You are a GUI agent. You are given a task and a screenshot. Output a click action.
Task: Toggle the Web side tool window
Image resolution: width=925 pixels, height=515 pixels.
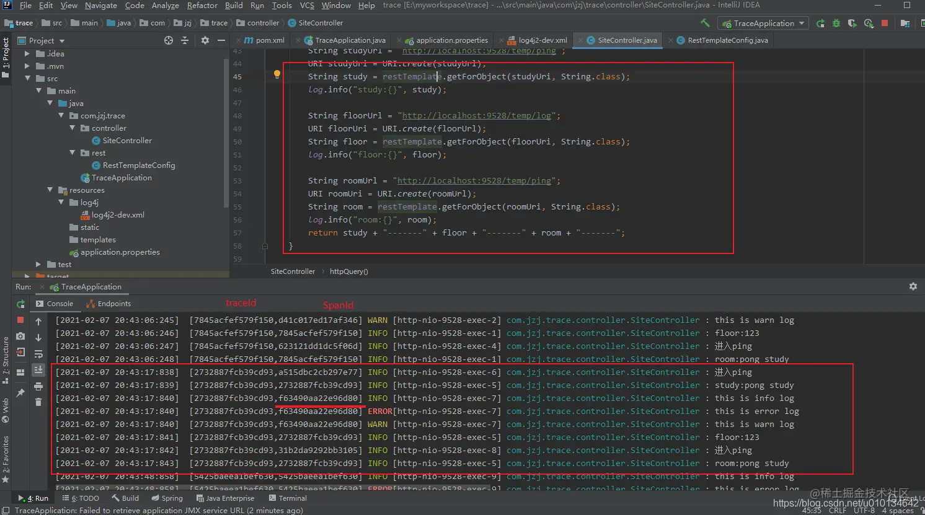click(6, 410)
